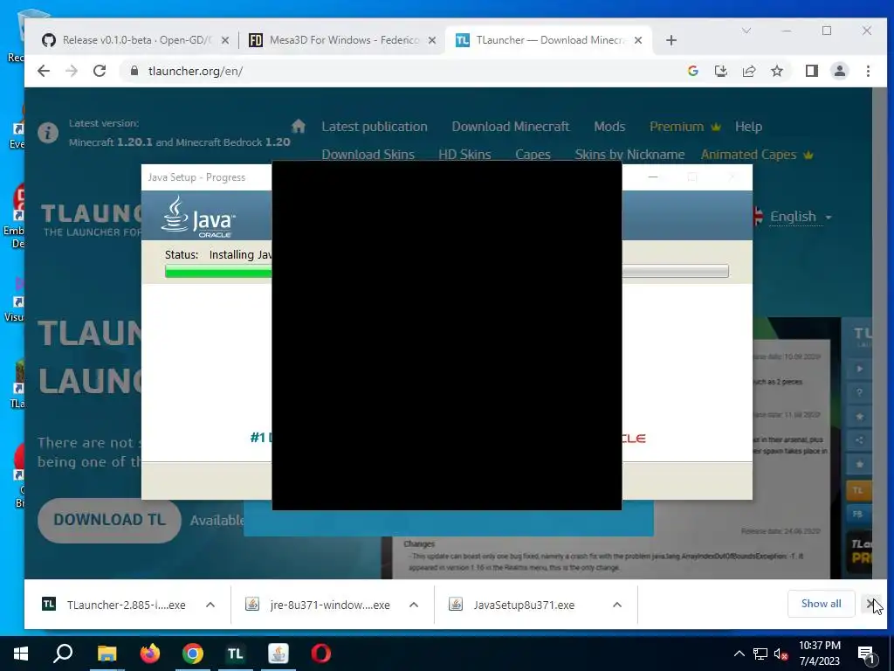Image resolution: width=894 pixels, height=671 pixels.
Task: Open Windows search from the taskbar
Action: click(63, 654)
